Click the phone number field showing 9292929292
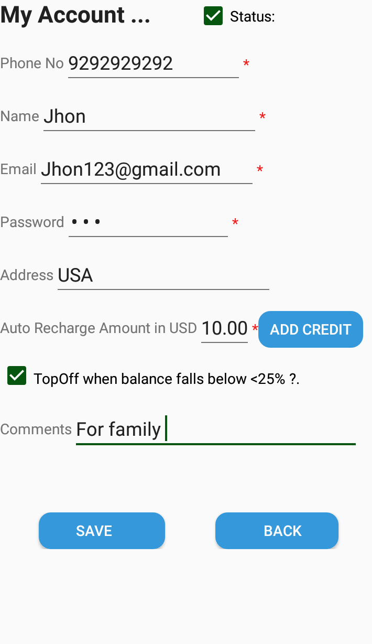 point(153,64)
